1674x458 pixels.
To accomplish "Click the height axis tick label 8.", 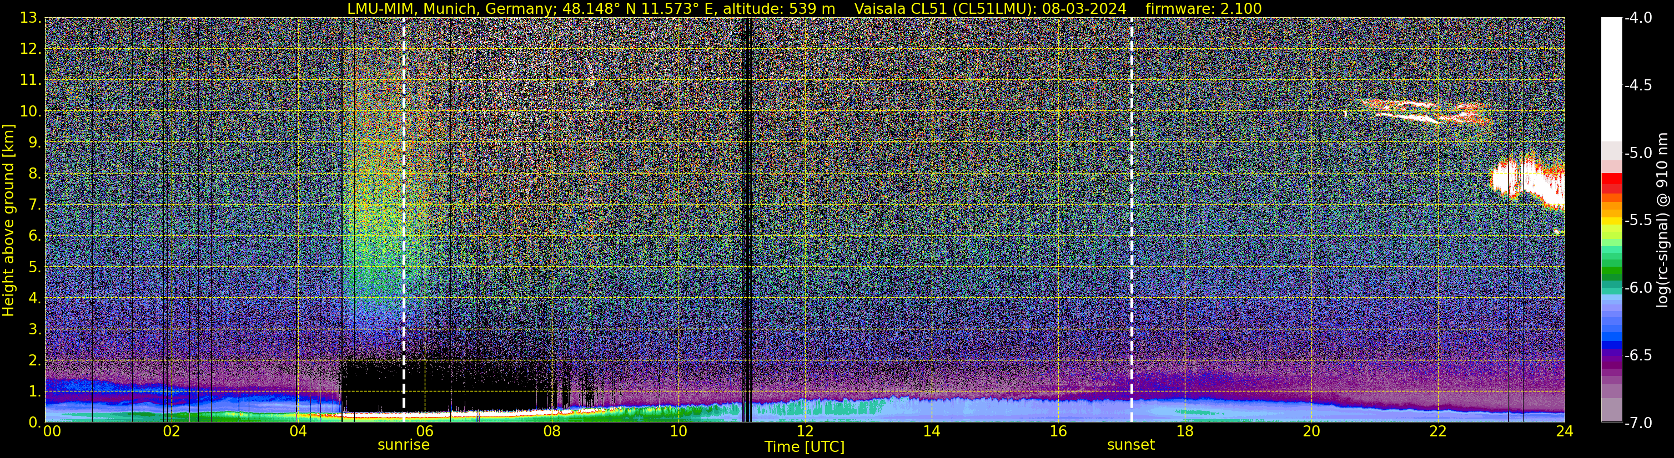I will [34, 173].
